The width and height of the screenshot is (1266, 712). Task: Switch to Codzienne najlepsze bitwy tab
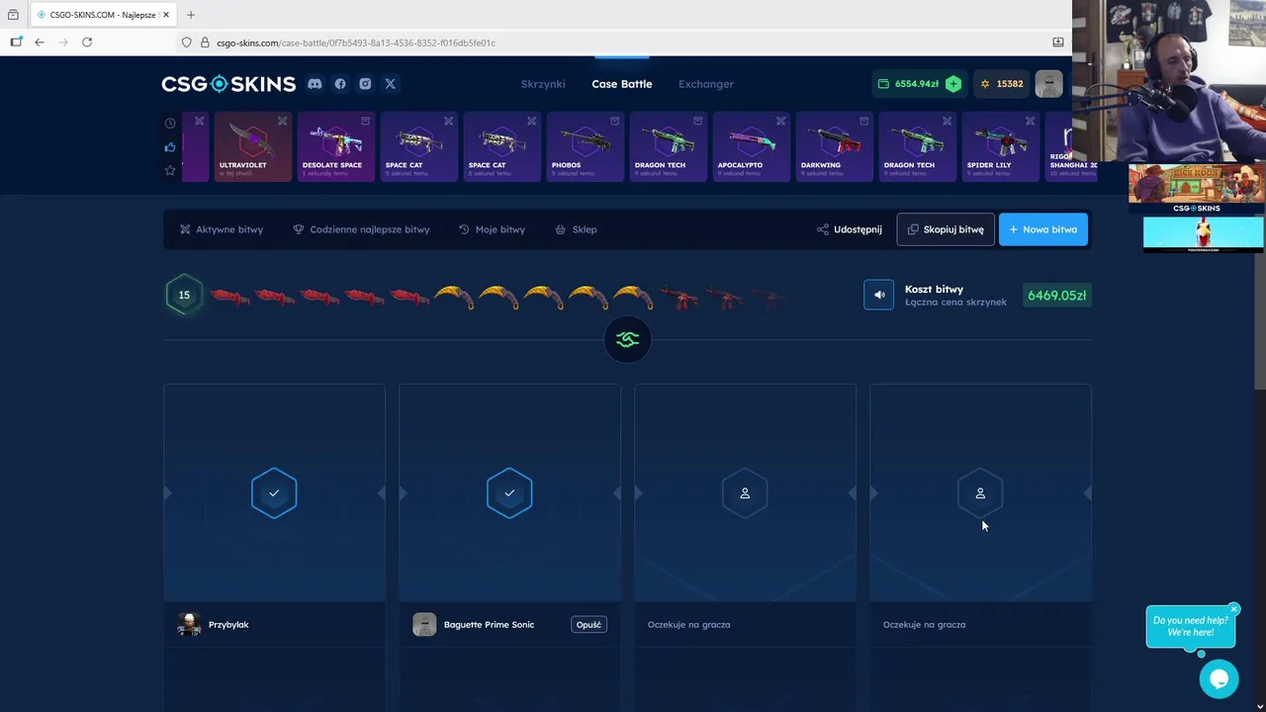point(361,229)
